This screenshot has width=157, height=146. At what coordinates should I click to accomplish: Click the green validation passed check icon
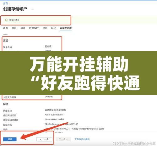point(7,20)
